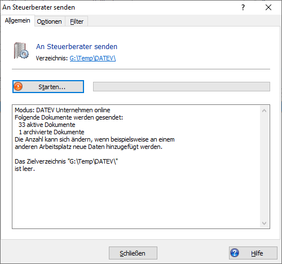The image size is (282, 264).
Task: Click the scrollbar down arrow in log
Action: pyautogui.click(x=264, y=223)
